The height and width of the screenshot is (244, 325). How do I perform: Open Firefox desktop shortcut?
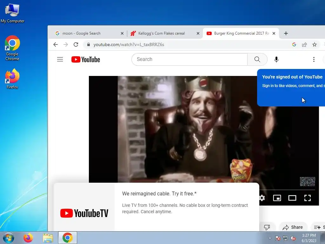click(x=12, y=79)
